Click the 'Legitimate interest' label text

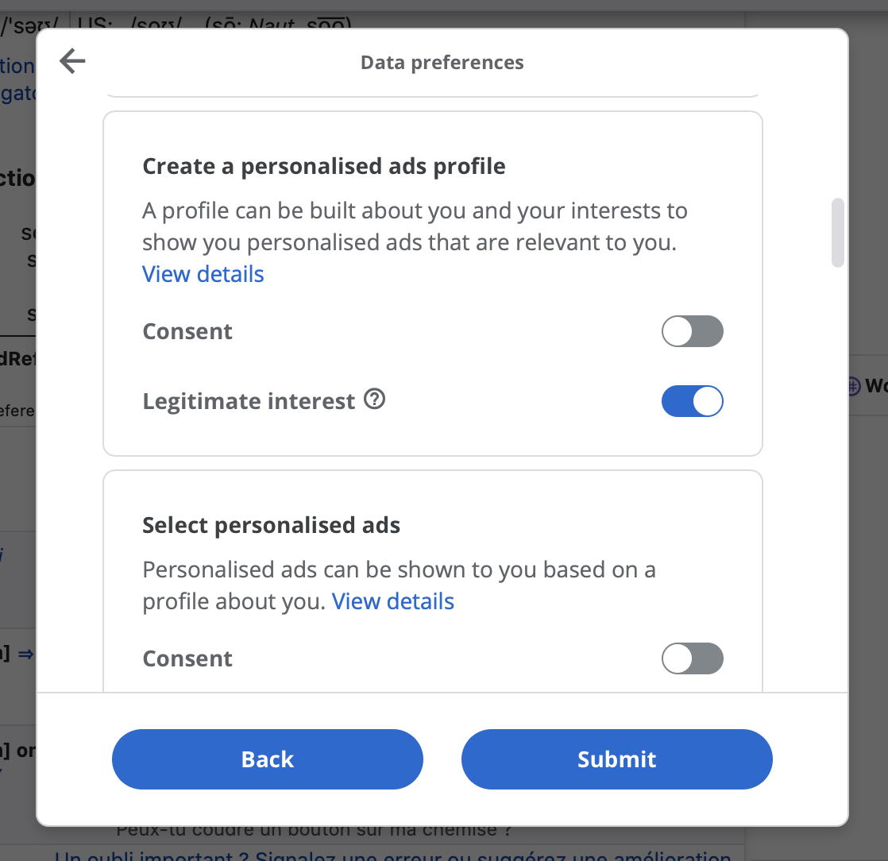pyautogui.click(x=249, y=401)
